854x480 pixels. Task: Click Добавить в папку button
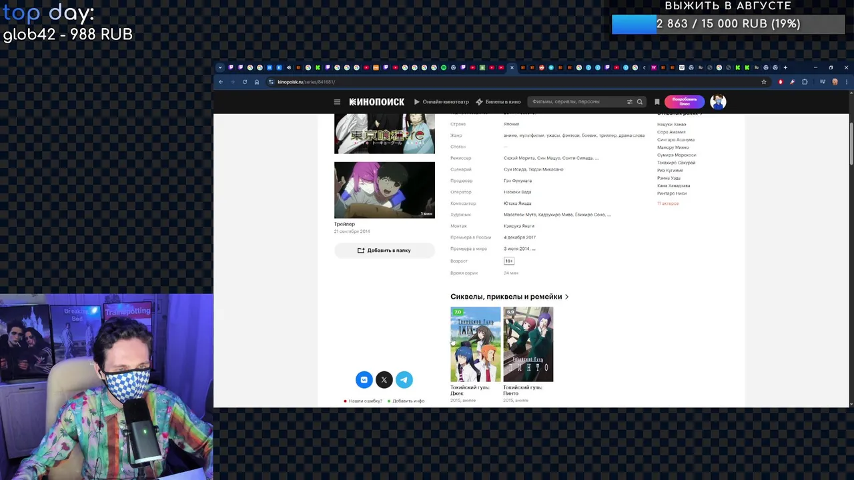[x=384, y=251]
